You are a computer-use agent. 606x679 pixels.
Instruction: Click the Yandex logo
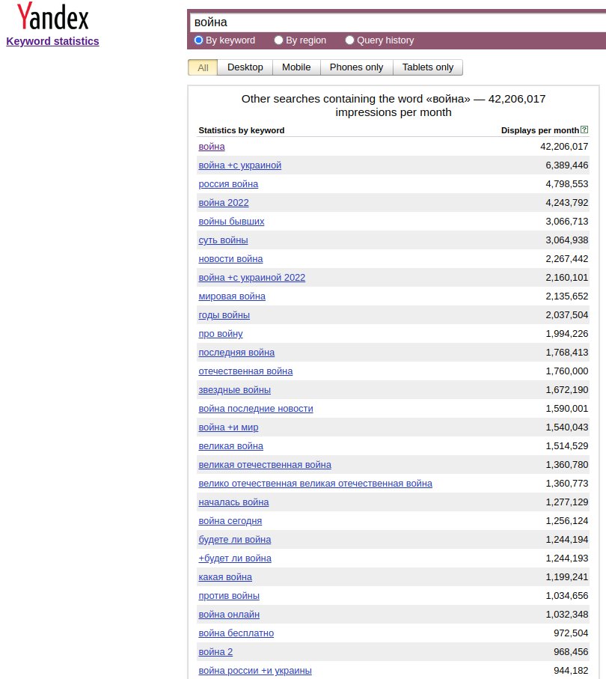(52, 16)
